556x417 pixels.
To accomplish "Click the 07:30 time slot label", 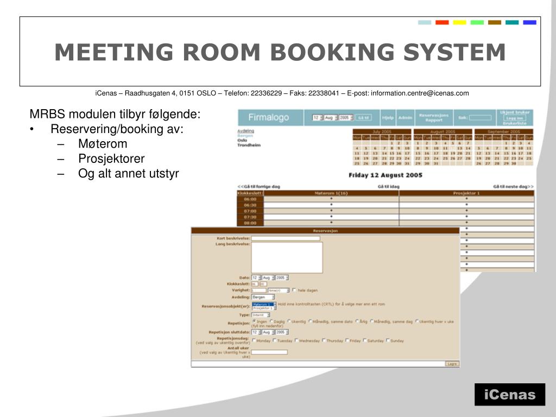I will (250, 217).
